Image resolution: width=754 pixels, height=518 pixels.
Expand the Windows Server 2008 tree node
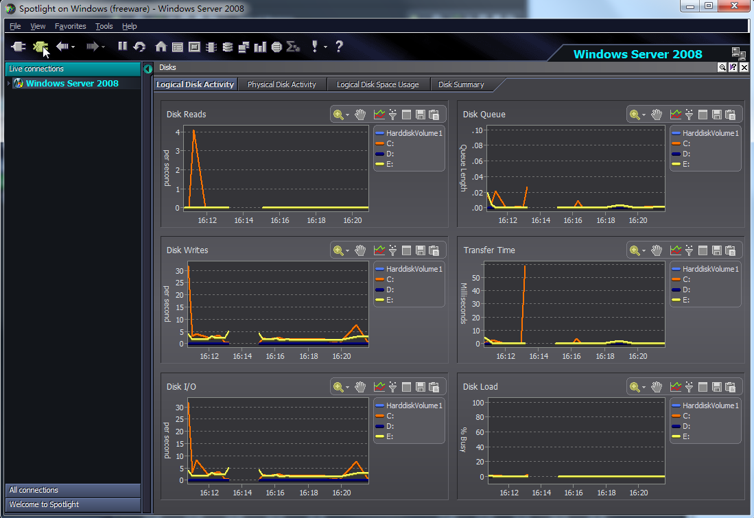coord(9,84)
